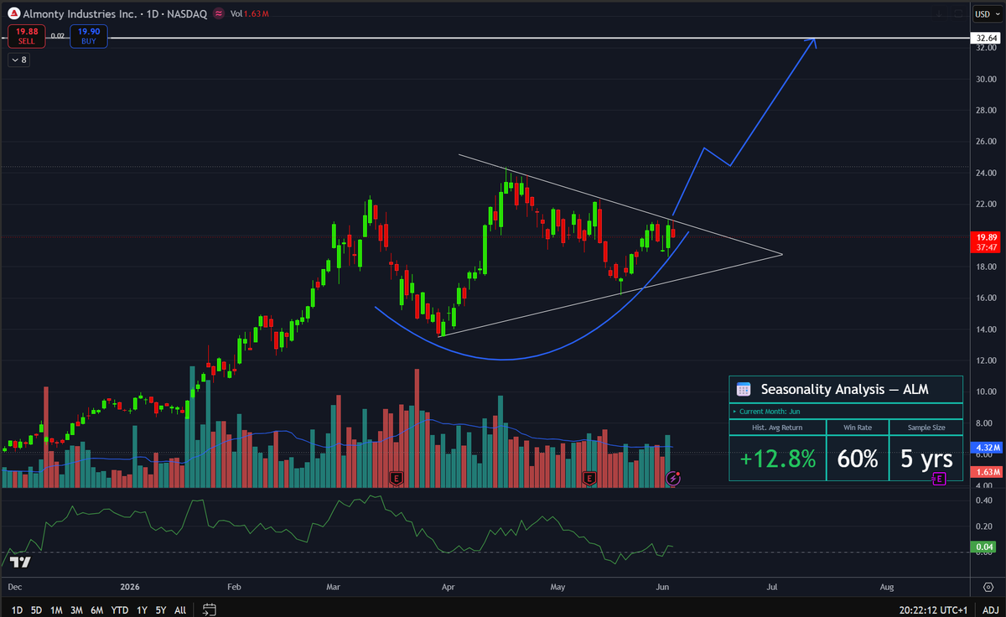The image size is (1006, 617).
Task: Click the red 19.89 current price label
Action: pos(986,241)
